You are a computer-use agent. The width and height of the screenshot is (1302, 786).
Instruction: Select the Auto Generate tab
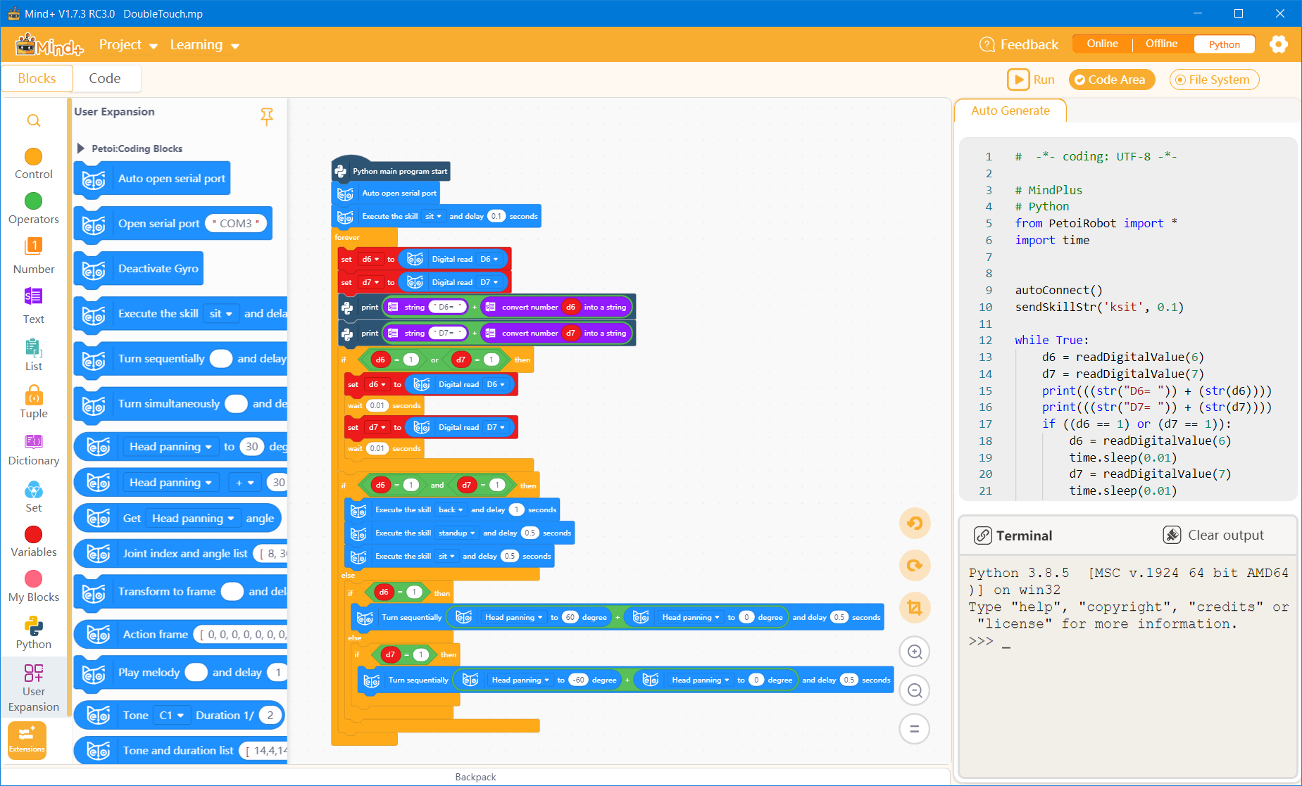click(x=1010, y=111)
